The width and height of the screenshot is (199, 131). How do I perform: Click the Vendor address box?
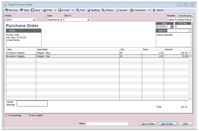click(24, 40)
